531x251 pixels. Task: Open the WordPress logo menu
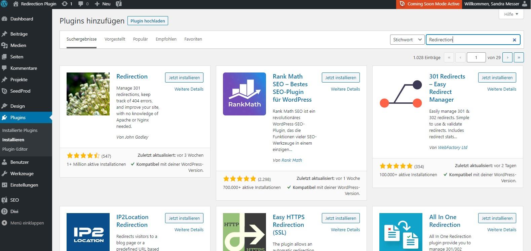coord(4,4)
